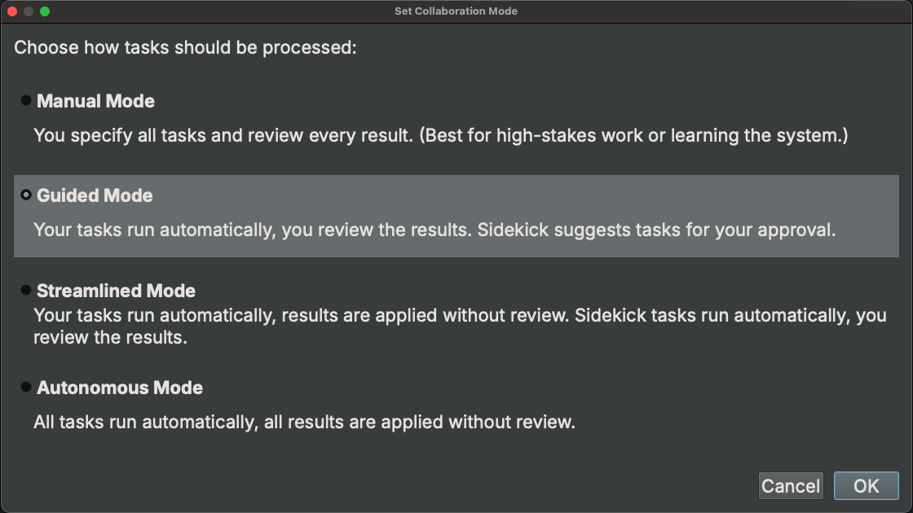
Task: Click the "Guided Mode" bold label
Action: pyautogui.click(x=95, y=196)
